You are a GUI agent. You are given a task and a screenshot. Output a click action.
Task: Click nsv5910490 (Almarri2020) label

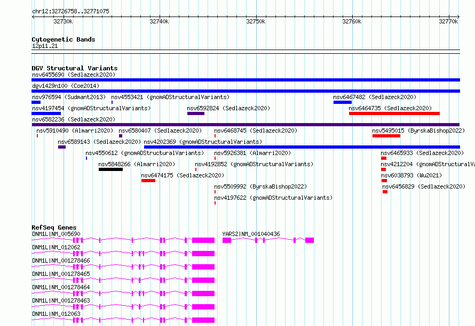[x=75, y=131]
